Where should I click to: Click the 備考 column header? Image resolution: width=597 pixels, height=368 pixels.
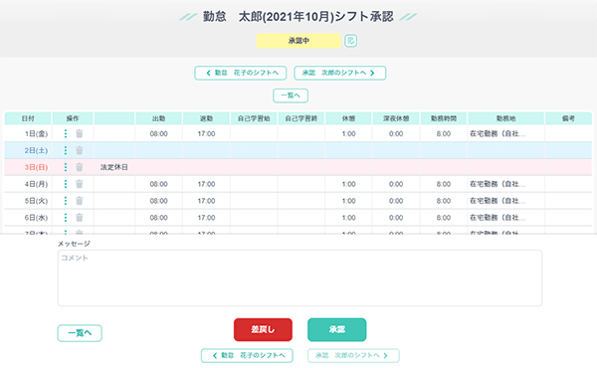click(568, 118)
